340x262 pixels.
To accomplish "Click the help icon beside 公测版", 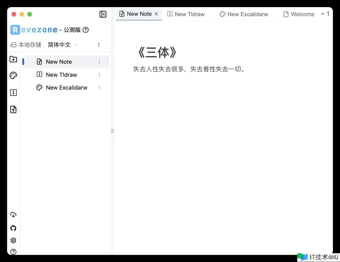I will click(86, 30).
